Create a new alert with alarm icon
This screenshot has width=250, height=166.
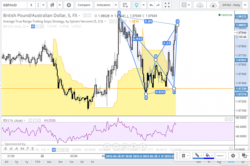[125, 5]
